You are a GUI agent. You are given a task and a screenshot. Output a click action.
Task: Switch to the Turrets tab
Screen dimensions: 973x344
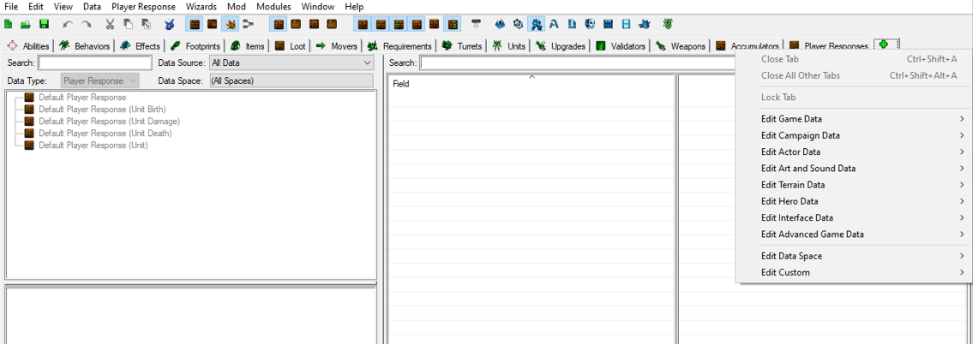461,46
